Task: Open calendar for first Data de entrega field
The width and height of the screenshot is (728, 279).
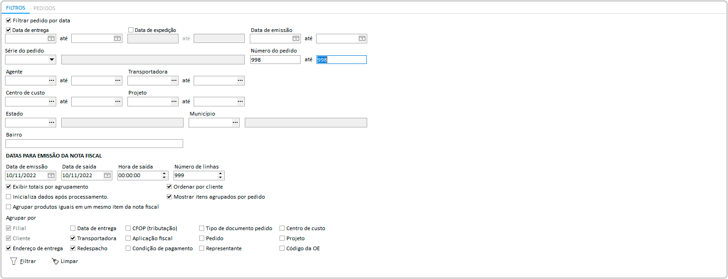Action: [51, 39]
